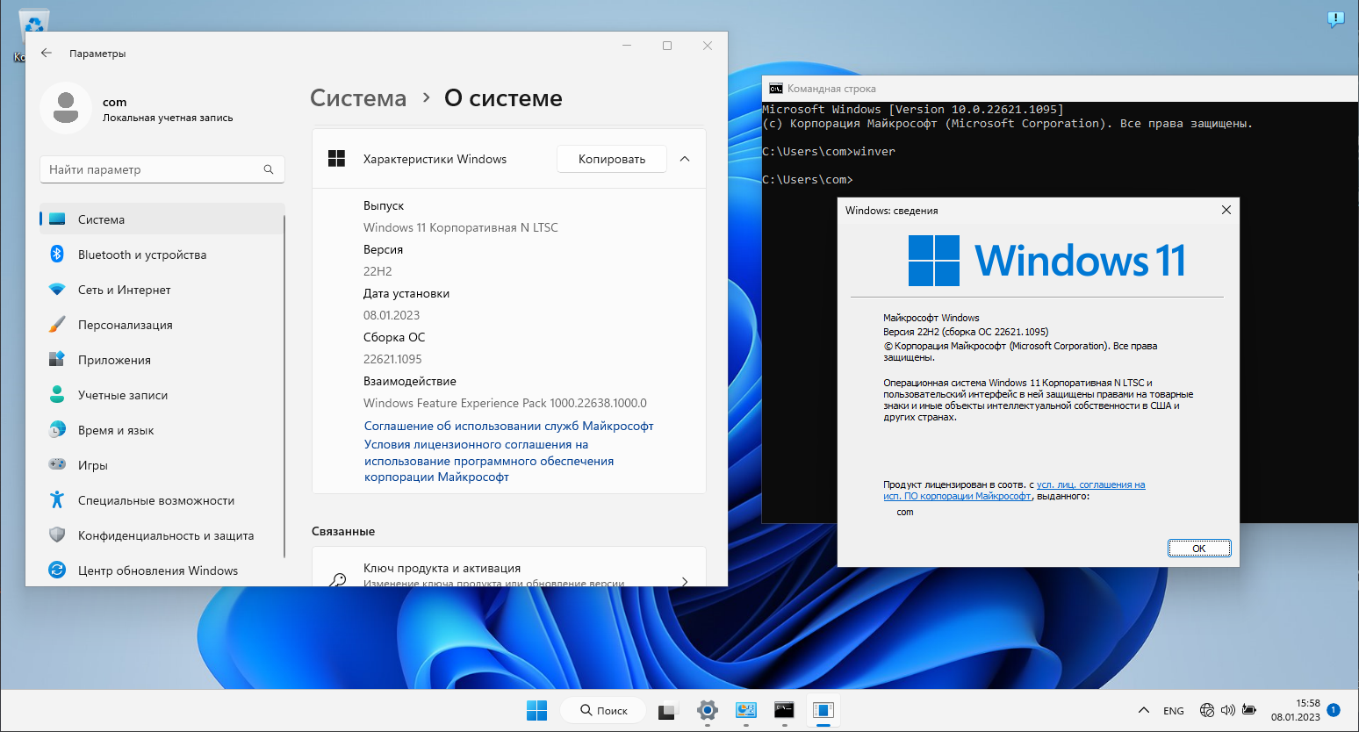Click the System monitor icon in sidebar
The width and height of the screenshot is (1359, 732).
[57, 219]
